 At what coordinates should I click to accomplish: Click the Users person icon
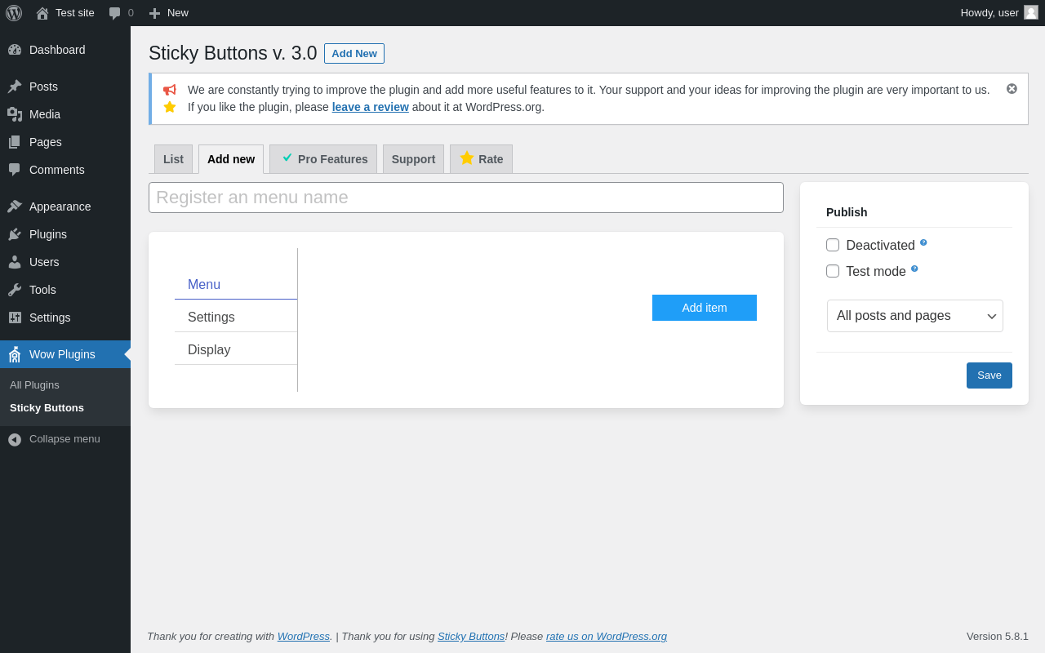(15, 262)
